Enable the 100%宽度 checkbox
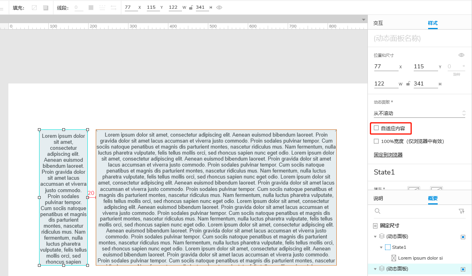This screenshot has height=276, width=472. pyautogui.click(x=376, y=141)
